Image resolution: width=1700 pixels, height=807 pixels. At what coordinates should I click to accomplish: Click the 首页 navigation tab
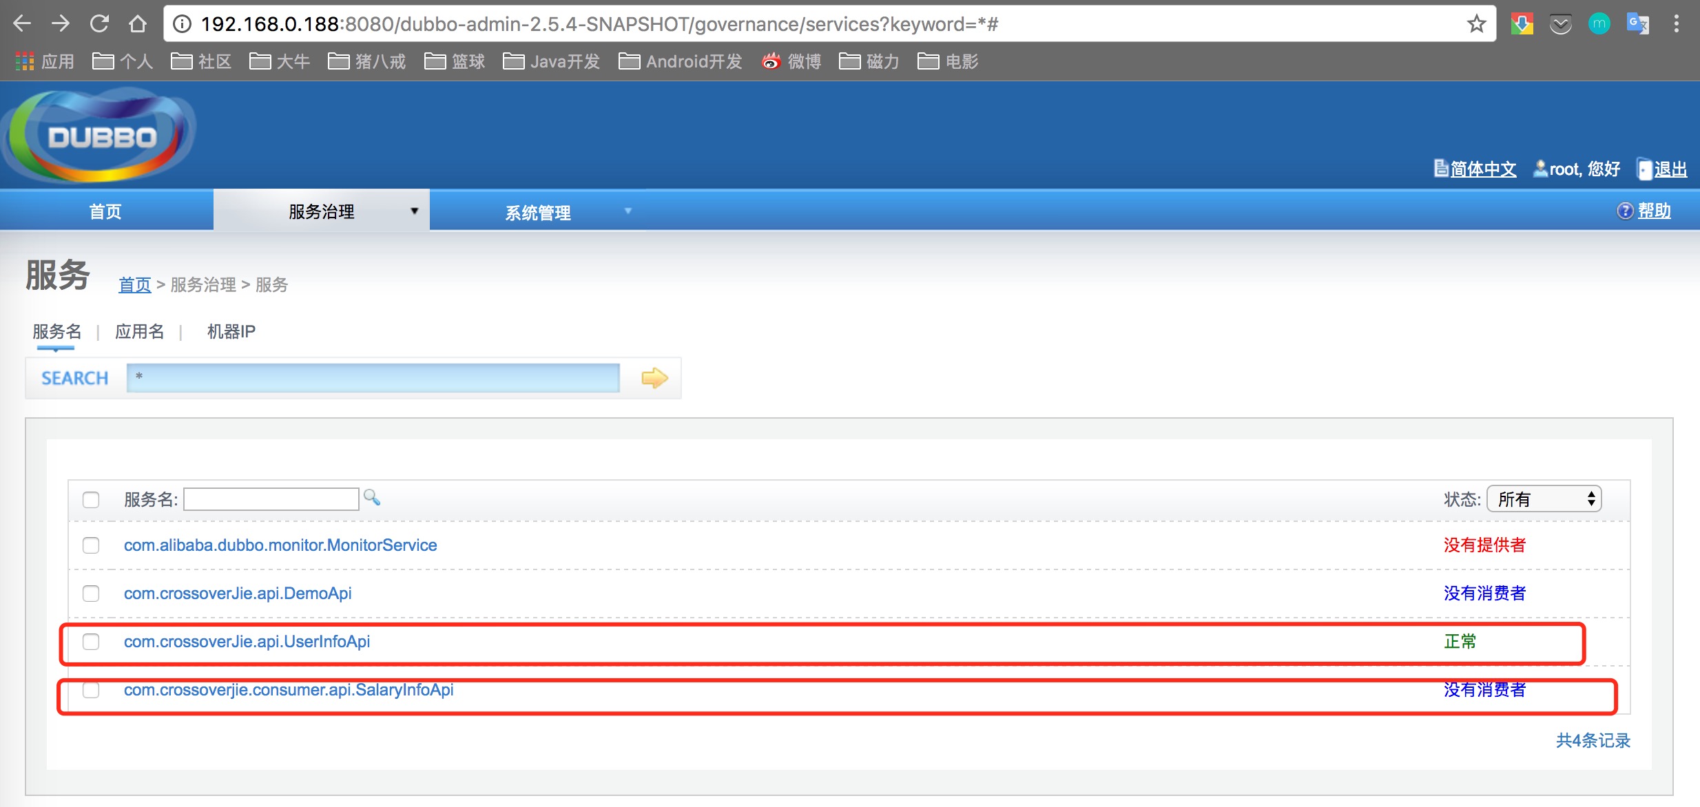104,211
